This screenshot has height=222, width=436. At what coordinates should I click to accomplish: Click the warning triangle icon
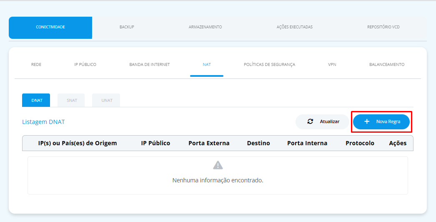[x=218, y=165]
